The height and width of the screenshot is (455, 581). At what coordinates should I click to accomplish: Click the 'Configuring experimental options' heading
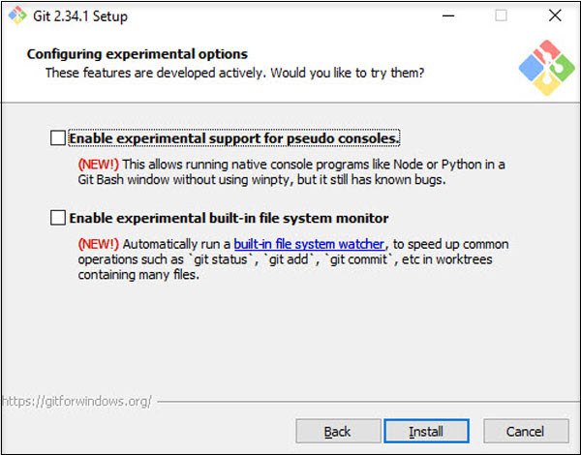tap(138, 54)
